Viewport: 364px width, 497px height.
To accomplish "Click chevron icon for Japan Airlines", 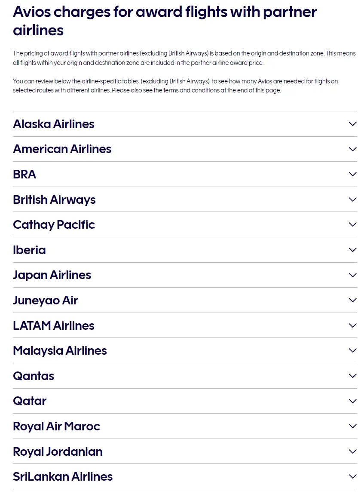I will tap(352, 275).
